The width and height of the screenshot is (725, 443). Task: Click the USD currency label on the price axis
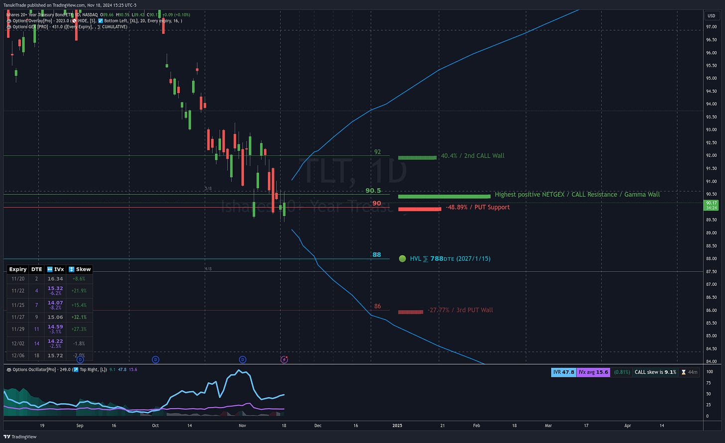[x=711, y=16]
